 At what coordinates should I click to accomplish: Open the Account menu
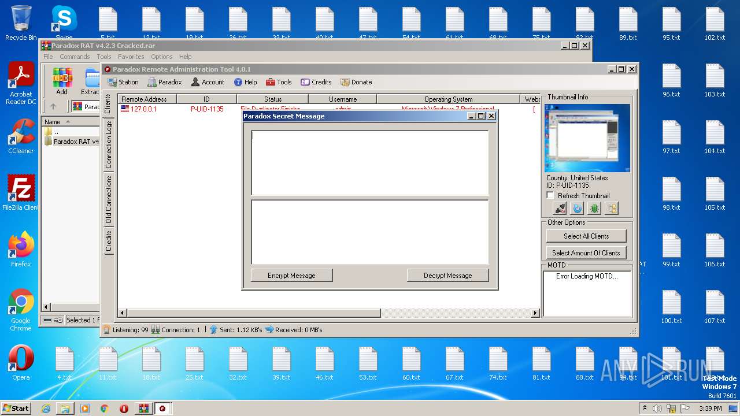pos(208,82)
